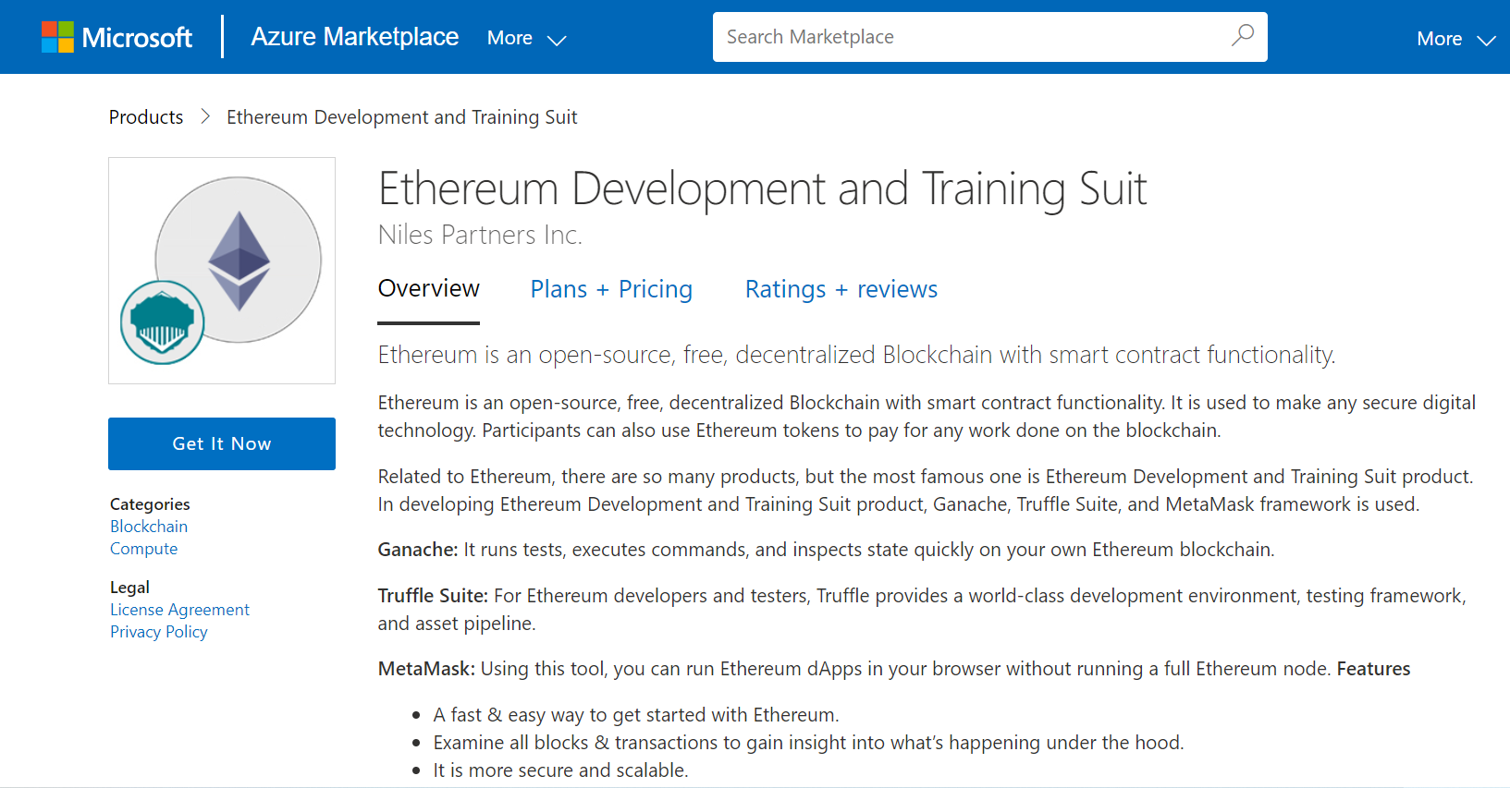Open the far-right More dropdown
This screenshot has height=788, width=1510.
[1455, 39]
